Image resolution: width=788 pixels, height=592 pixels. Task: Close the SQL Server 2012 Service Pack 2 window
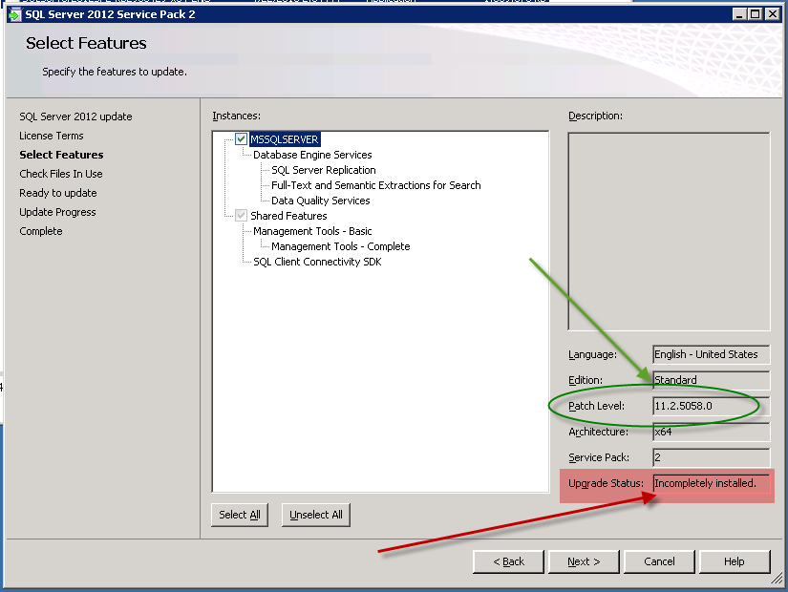point(772,14)
